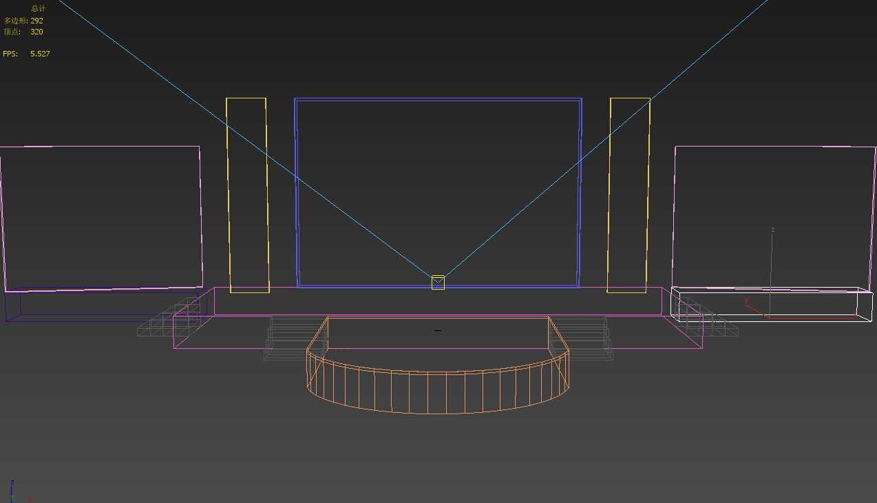The image size is (877, 503).
Task: Click the 顶点: 320 vertex counter
Action: pos(23,31)
